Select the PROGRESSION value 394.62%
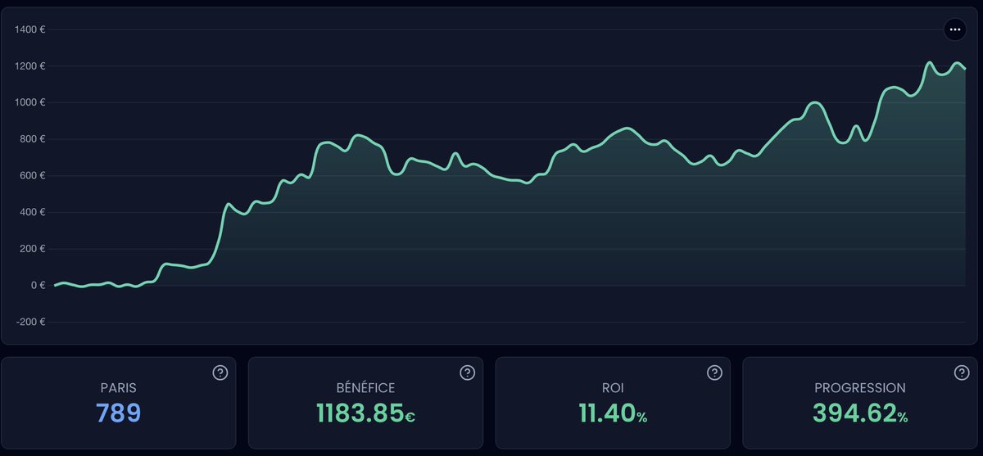The image size is (983, 456). [860, 413]
